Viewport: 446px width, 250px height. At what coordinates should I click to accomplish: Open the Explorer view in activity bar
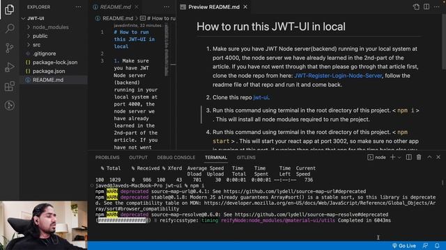(9, 9)
